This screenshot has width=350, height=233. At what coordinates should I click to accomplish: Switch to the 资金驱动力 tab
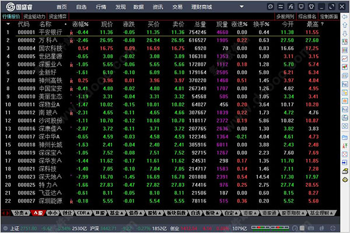click(x=34, y=16)
